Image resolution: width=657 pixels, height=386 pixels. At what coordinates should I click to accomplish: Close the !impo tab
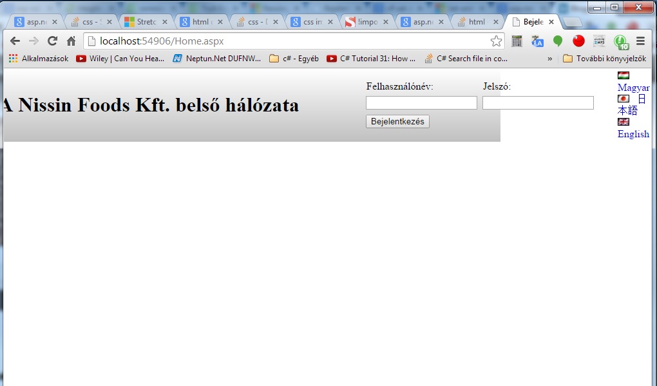pyautogui.click(x=385, y=22)
